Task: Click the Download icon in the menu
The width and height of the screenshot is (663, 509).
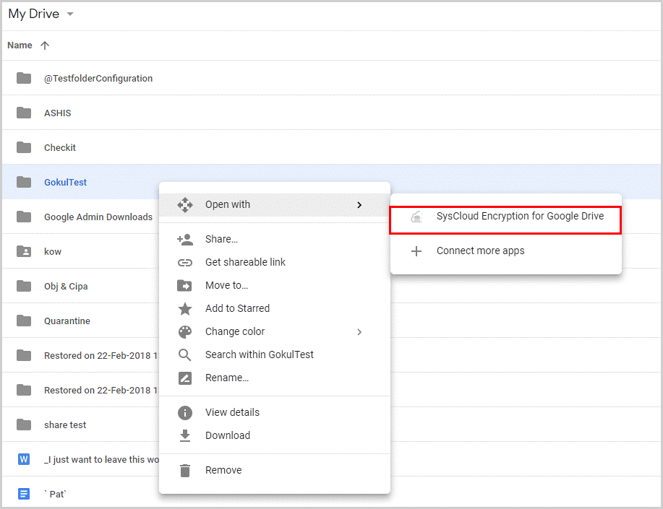Action: [186, 435]
